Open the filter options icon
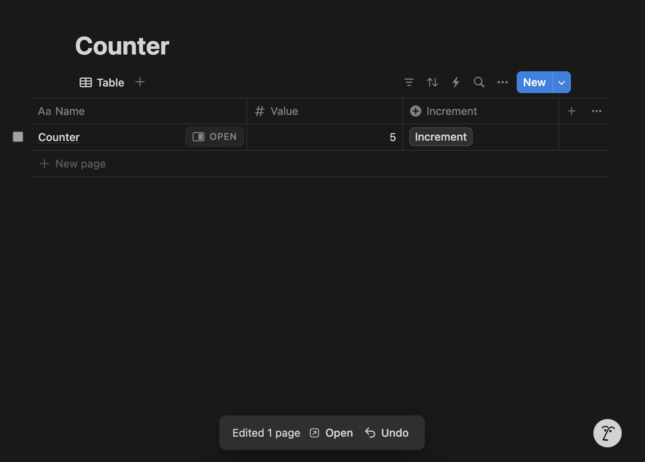Screen dimensions: 645x462 coord(409,82)
